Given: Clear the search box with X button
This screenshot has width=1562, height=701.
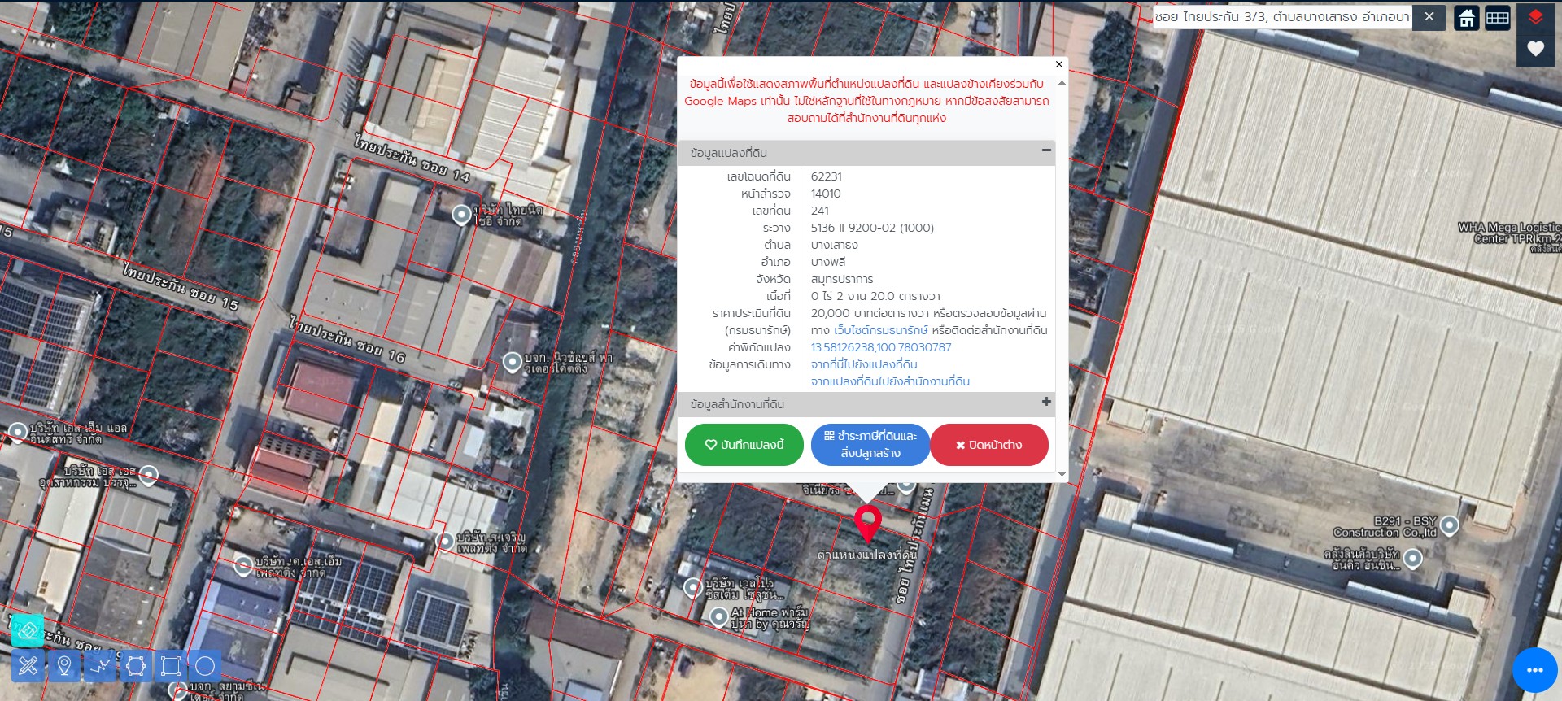Looking at the screenshot, I should click(1429, 17).
